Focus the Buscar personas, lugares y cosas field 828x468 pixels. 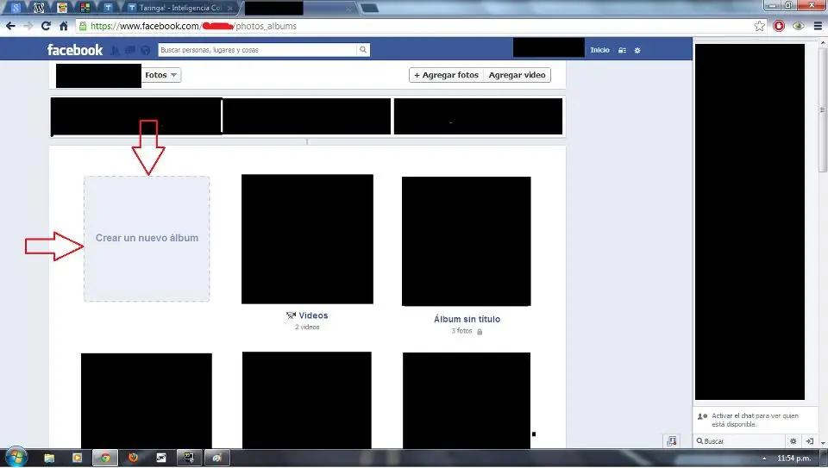tap(257, 50)
